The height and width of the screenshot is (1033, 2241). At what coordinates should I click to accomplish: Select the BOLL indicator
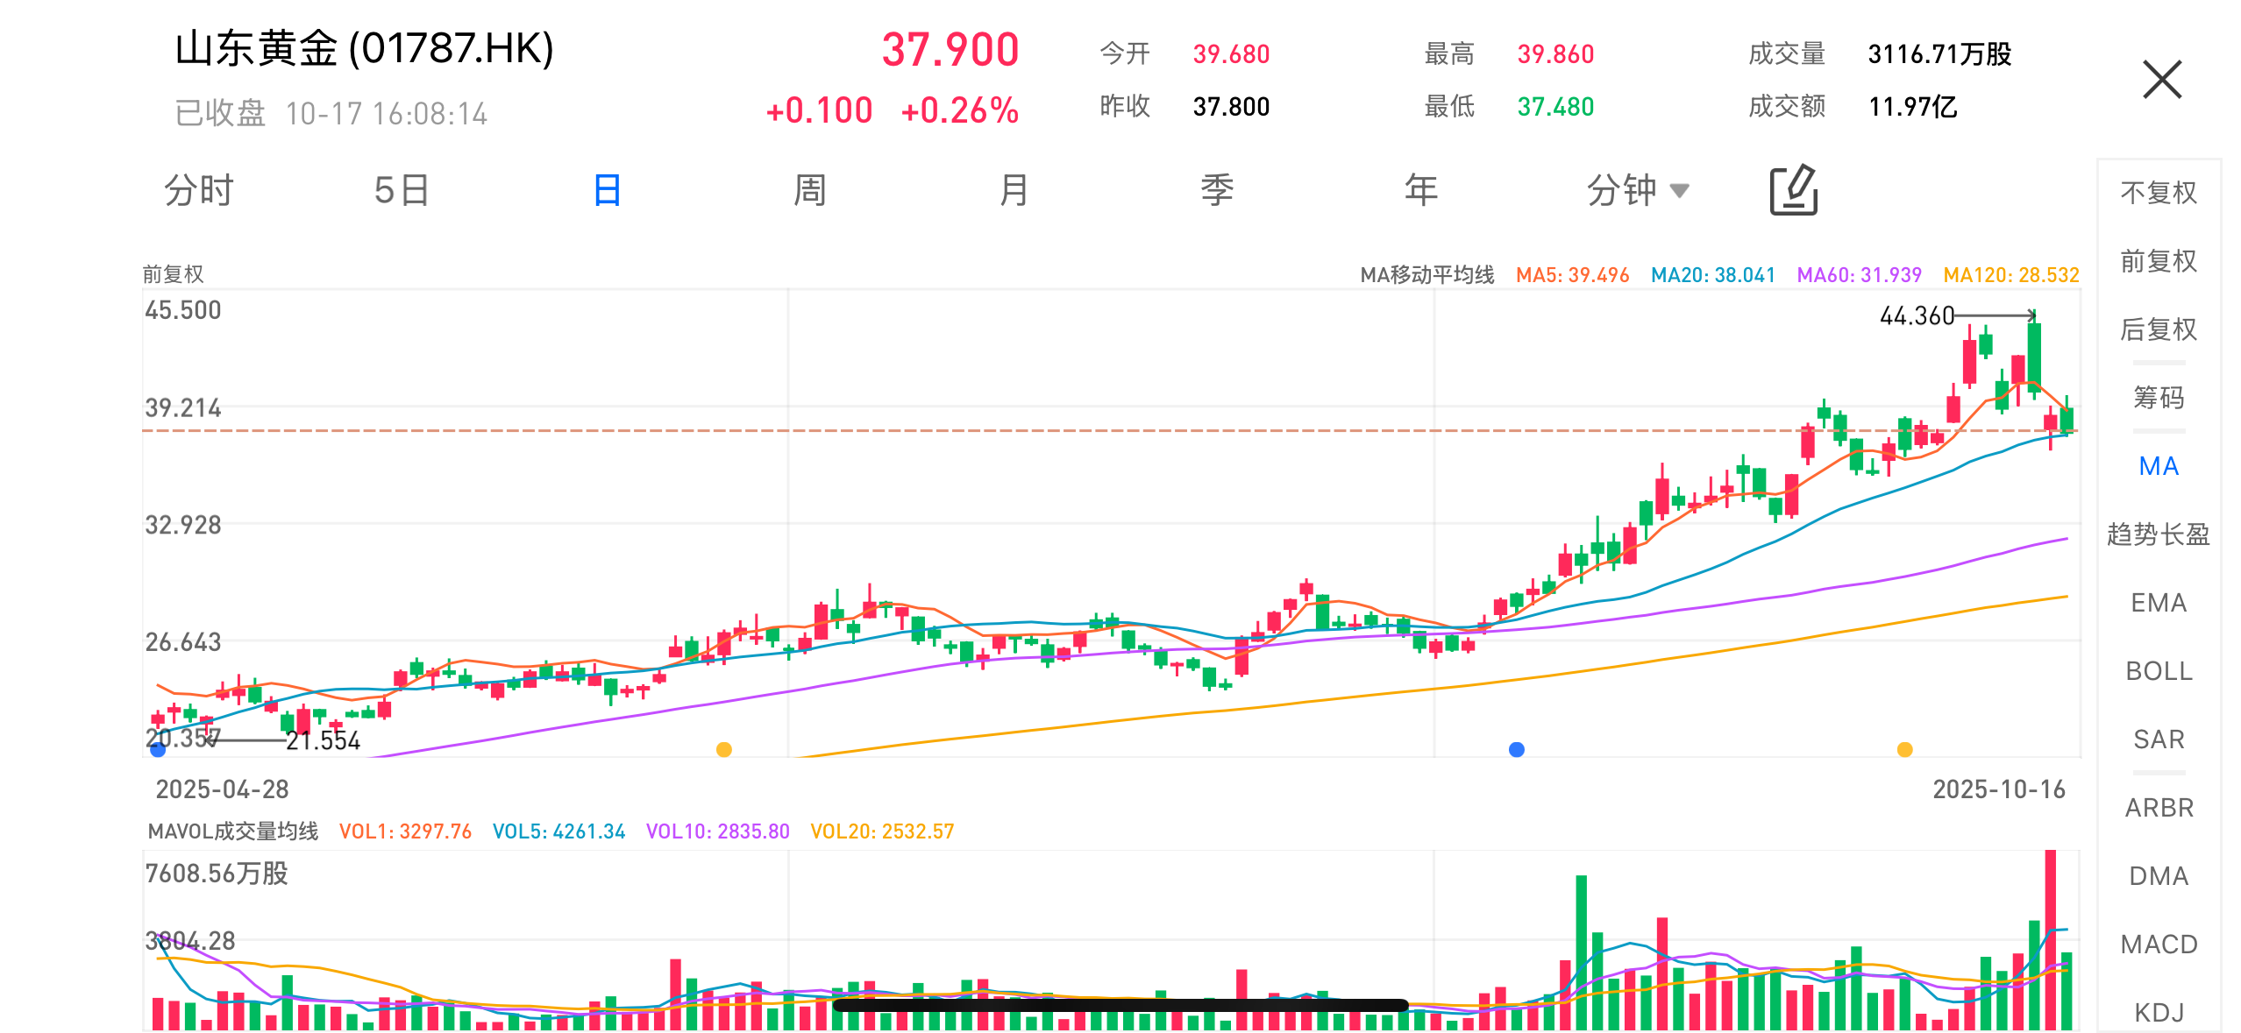click(x=2158, y=671)
